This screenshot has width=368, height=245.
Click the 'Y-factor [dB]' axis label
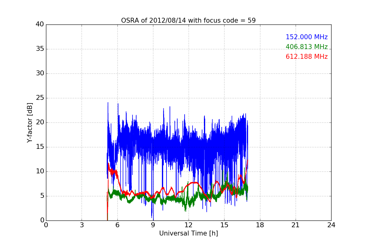30,123
